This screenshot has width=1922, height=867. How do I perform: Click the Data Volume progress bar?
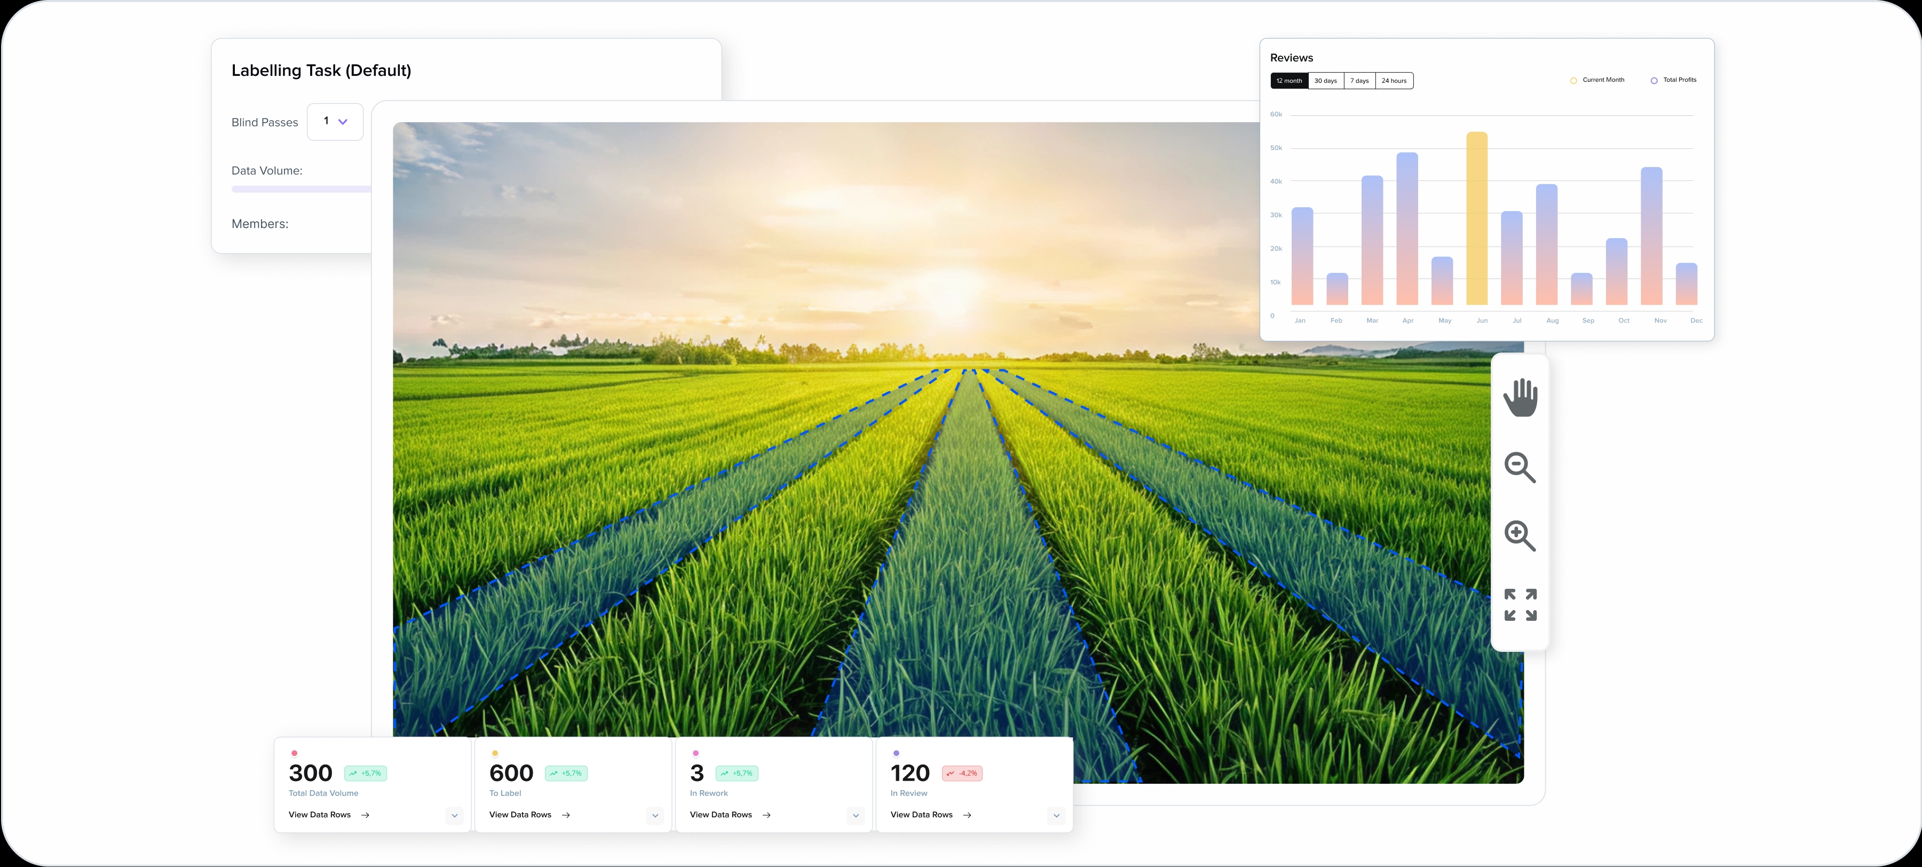pyautogui.click(x=300, y=190)
